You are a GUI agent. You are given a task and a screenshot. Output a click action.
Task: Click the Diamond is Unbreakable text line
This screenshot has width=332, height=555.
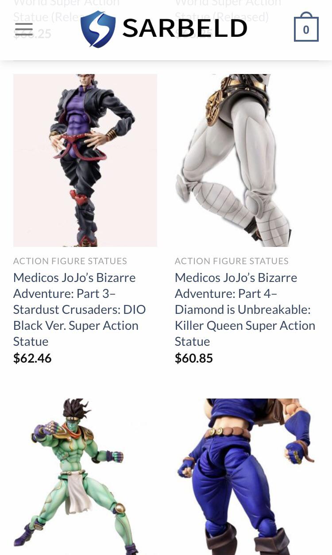(x=243, y=309)
